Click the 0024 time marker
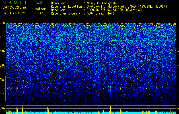 pos(70,25)
